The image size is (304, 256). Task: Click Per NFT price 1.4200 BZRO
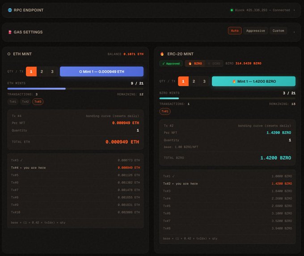coord(279,132)
